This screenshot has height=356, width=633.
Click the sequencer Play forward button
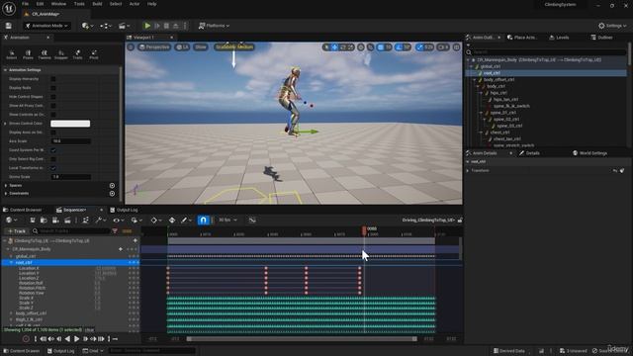(76, 339)
